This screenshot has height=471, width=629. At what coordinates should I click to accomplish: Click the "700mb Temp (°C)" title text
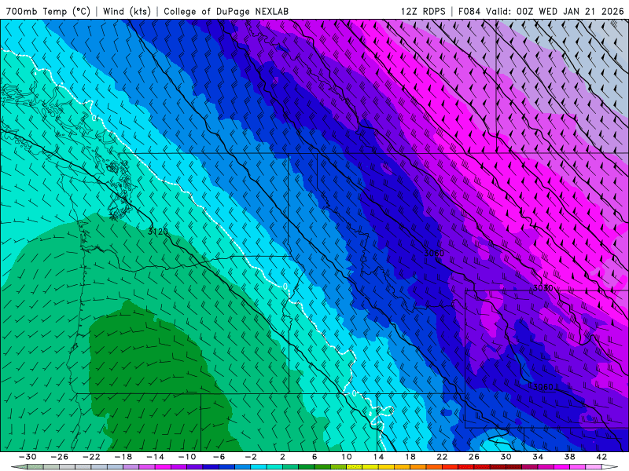point(48,11)
